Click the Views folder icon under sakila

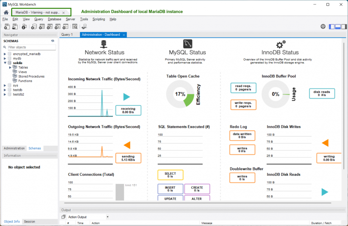[x=15, y=72]
